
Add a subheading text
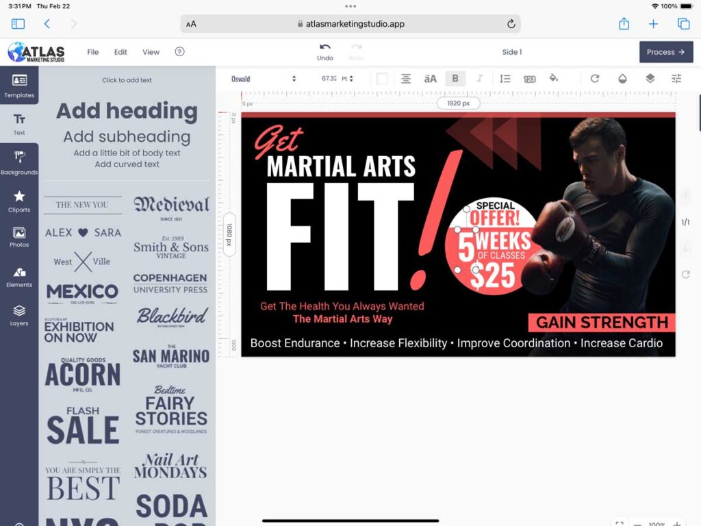(127, 136)
